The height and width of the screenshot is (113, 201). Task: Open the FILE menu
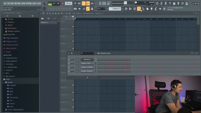click(x=5, y=3)
